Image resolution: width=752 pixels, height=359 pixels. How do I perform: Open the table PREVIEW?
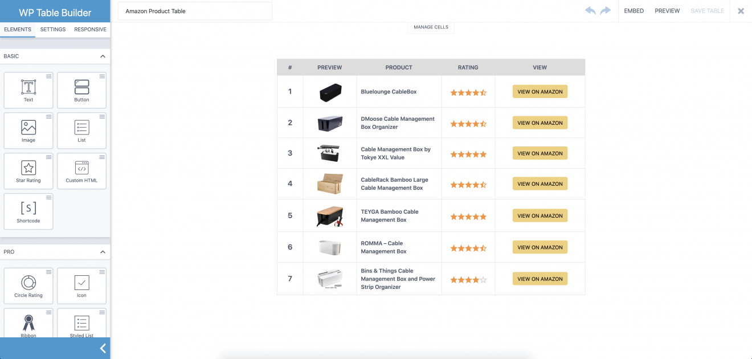pos(667,10)
